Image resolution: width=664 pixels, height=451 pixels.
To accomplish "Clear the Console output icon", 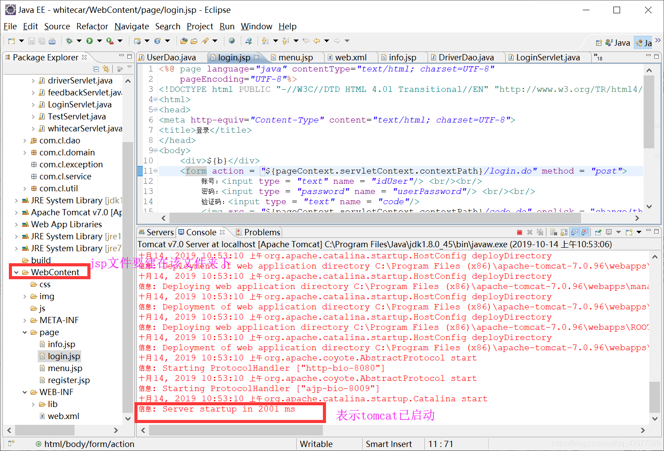I will pos(554,232).
